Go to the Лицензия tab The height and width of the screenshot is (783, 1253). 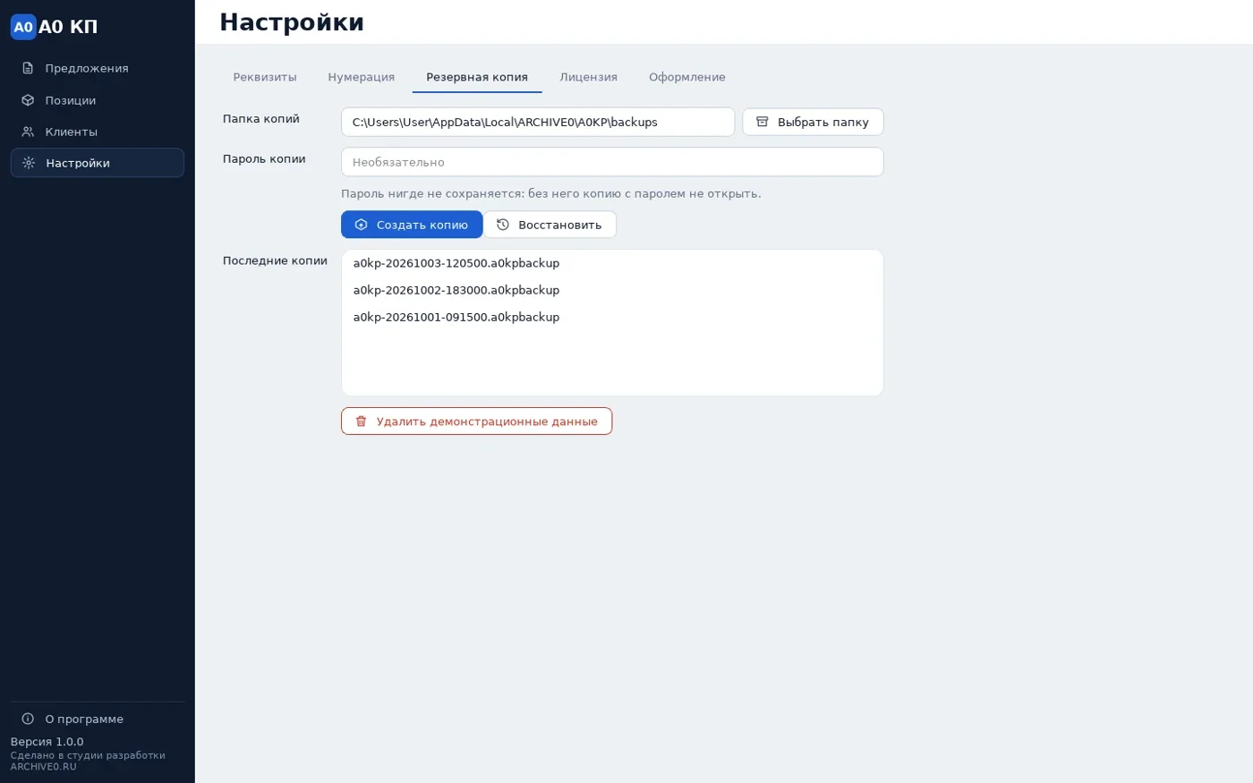click(589, 77)
